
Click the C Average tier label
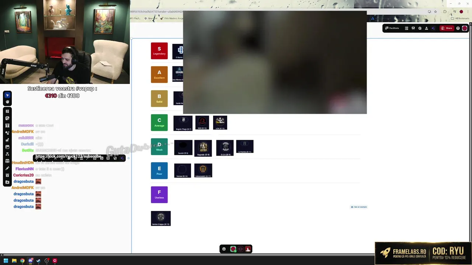(x=159, y=123)
